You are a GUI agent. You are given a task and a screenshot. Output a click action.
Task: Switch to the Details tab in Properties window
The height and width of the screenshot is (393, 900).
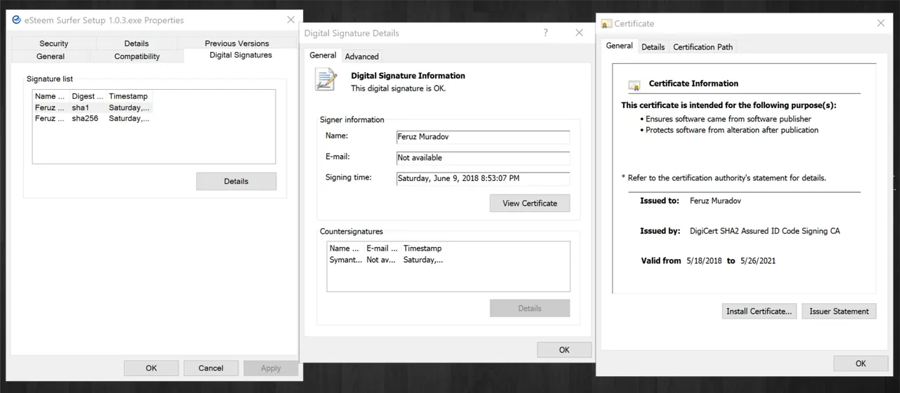point(136,44)
